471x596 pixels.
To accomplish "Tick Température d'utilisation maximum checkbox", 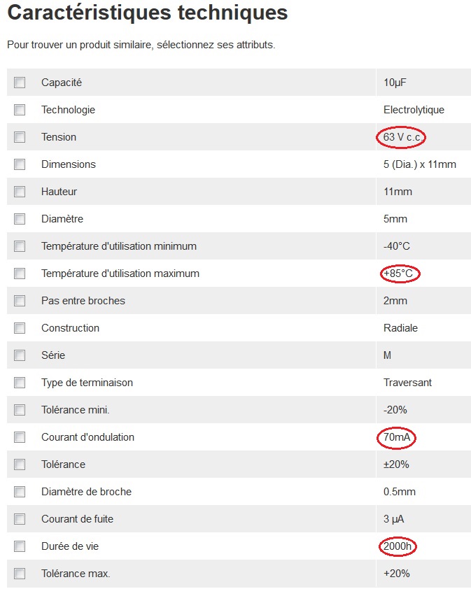I will (20, 274).
